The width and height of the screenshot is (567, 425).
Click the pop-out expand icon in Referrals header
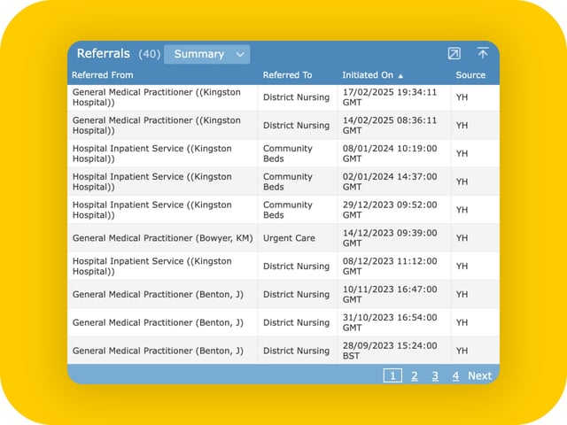(x=454, y=54)
